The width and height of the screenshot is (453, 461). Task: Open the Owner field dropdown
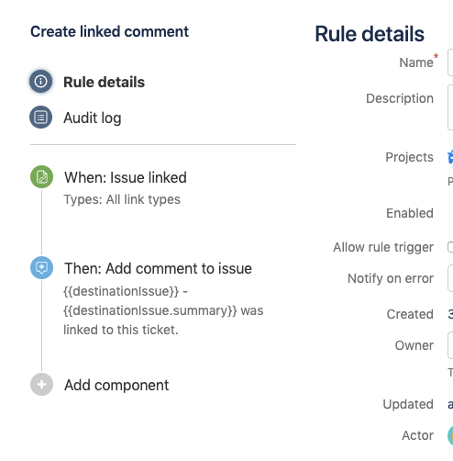(450, 345)
